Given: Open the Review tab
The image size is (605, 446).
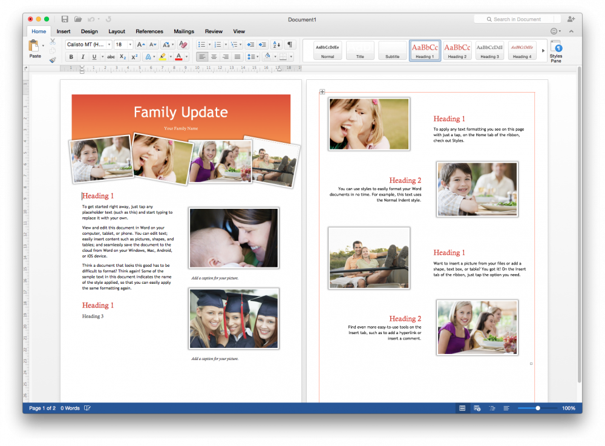Looking at the screenshot, I should point(214,31).
